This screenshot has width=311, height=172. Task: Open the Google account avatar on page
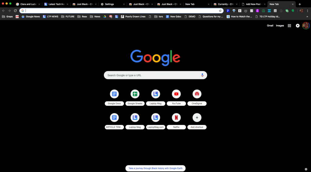tap(306, 26)
